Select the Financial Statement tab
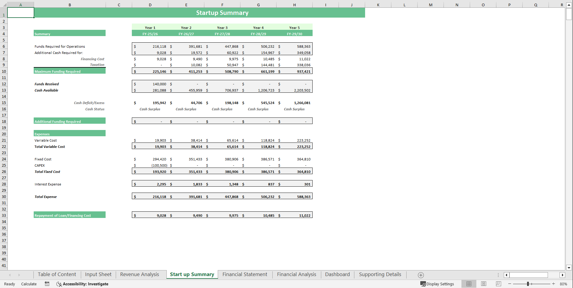The height and width of the screenshot is (288, 573). click(245, 274)
